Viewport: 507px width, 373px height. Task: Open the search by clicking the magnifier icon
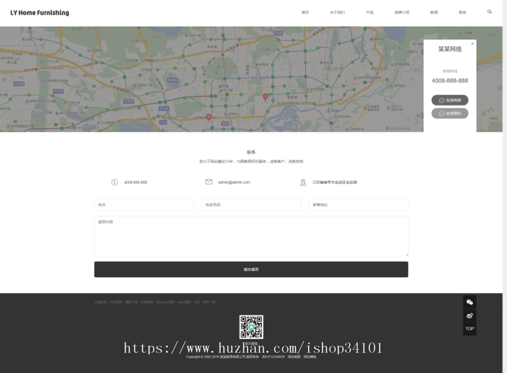click(x=488, y=11)
